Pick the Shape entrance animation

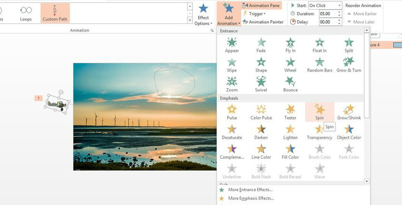pos(261,65)
